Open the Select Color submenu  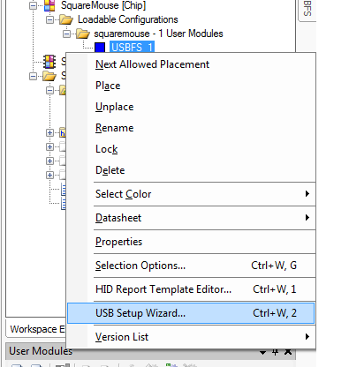[191, 194]
